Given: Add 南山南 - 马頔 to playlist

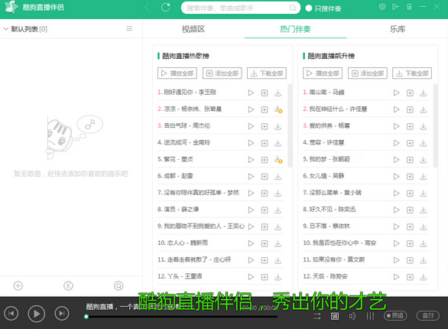Looking at the screenshot, I should [x=410, y=93].
